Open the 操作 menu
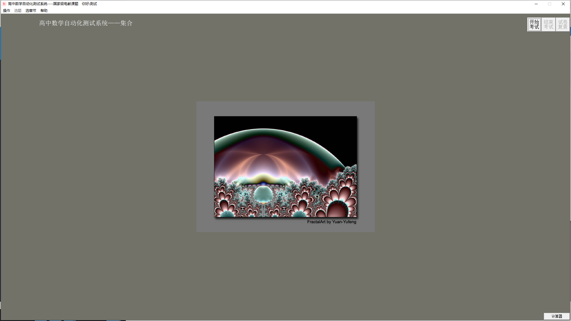Viewport: 571px width, 321px height. [x=7, y=11]
